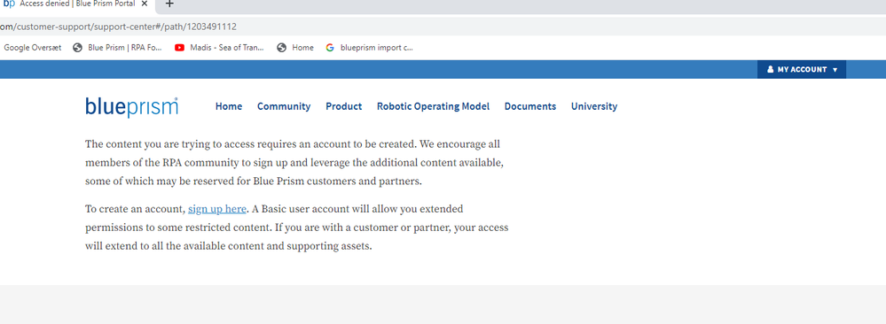Image resolution: width=886 pixels, height=324 pixels.
Task: Open a new browser tab with plus button
Action: 169,4
